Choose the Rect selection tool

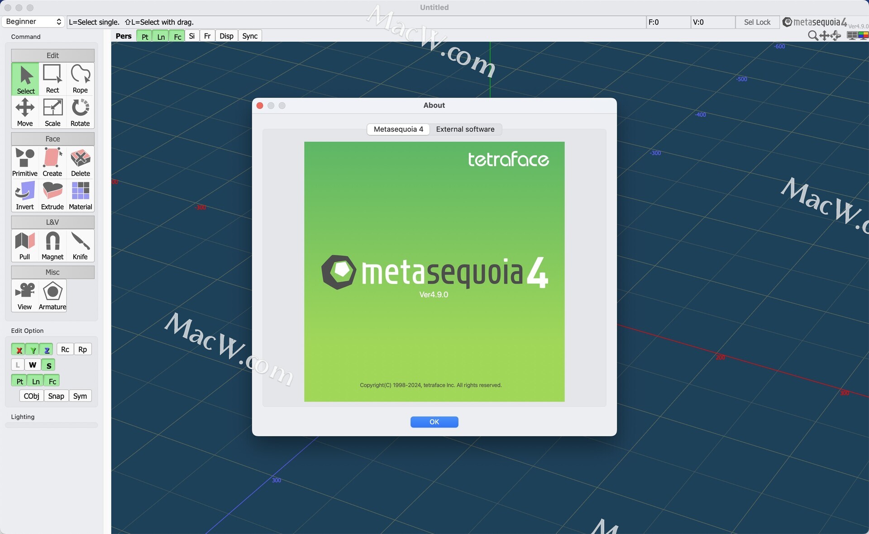coord(53,79)
